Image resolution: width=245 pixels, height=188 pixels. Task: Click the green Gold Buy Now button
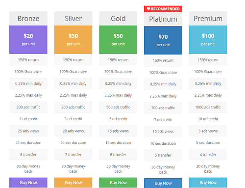(118, 183)
